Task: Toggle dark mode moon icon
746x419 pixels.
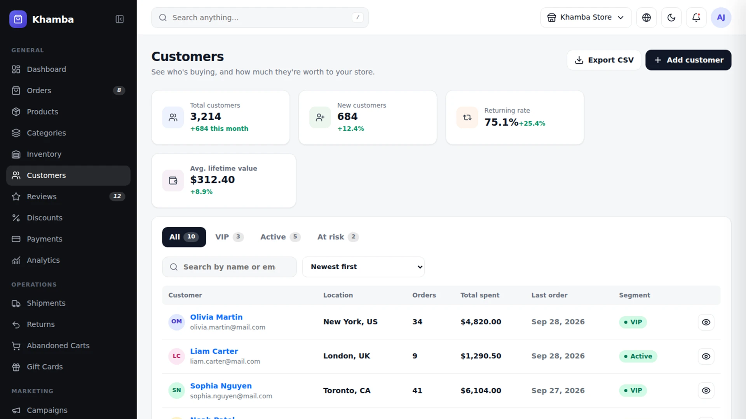Action: click(x=671, y=17)
